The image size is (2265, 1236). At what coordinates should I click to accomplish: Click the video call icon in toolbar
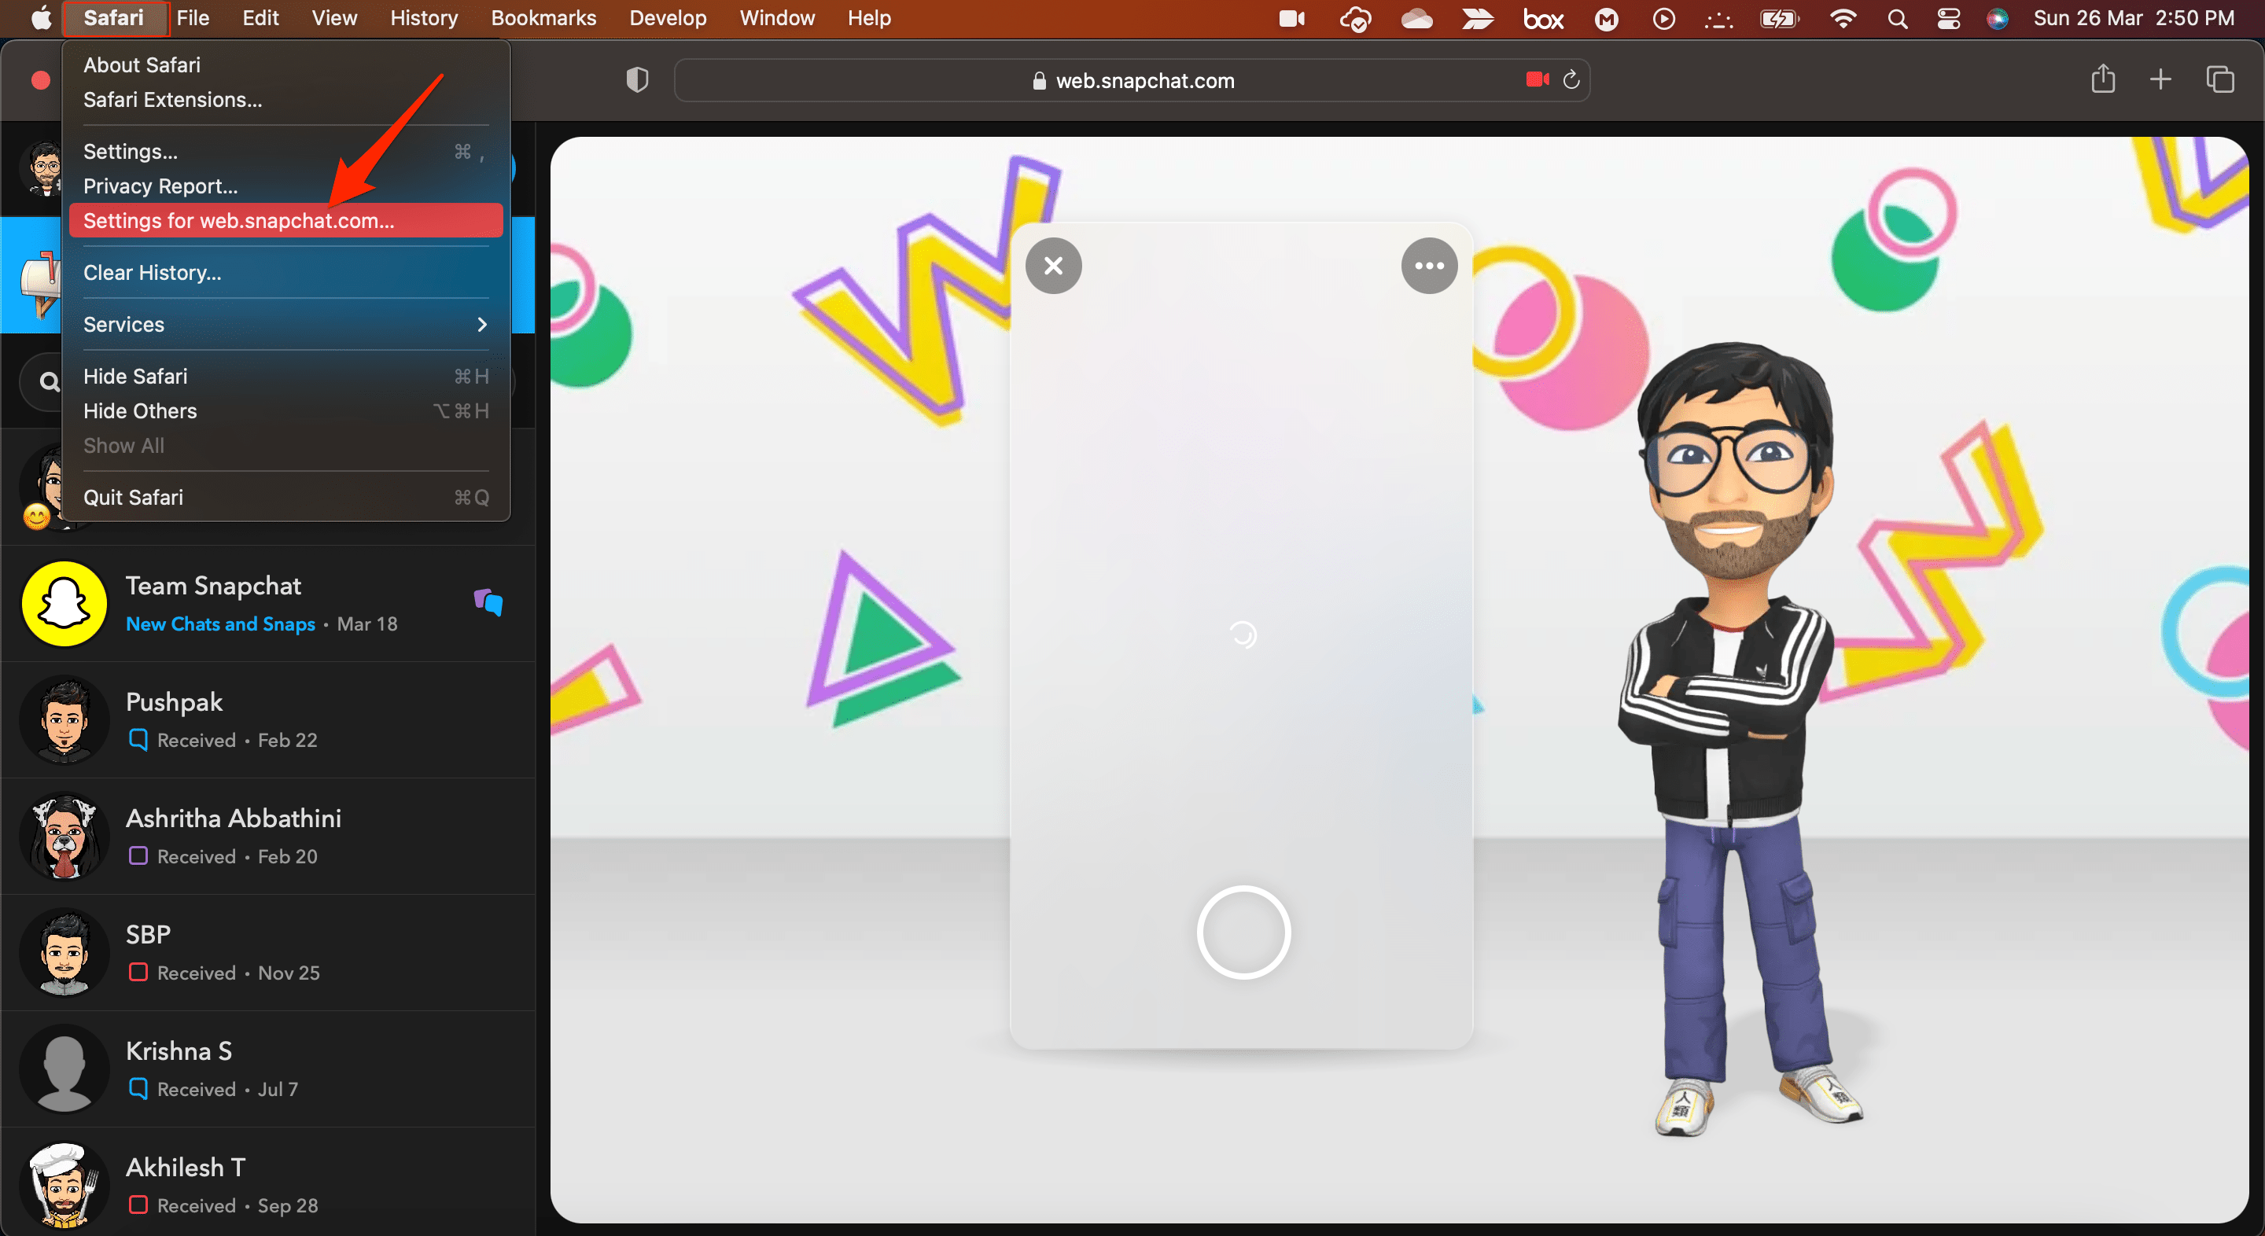coord(1538,79)
